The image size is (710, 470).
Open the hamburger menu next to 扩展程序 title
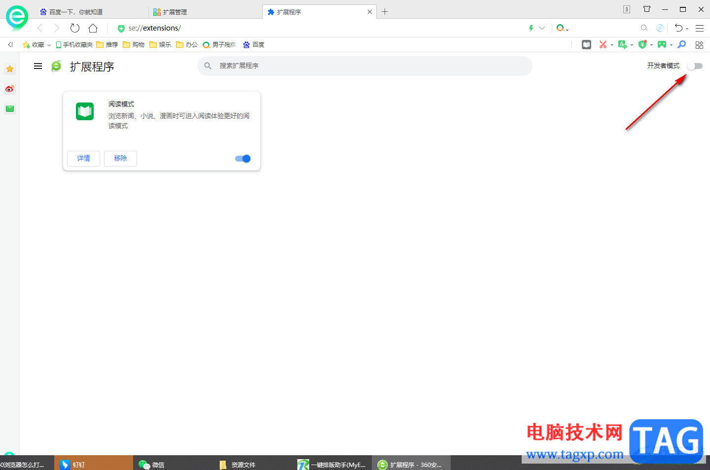(x=38, y=66)
